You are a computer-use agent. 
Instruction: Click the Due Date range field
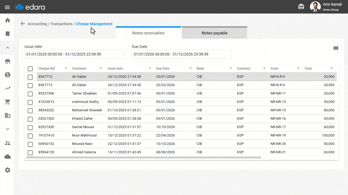(181, 54)
